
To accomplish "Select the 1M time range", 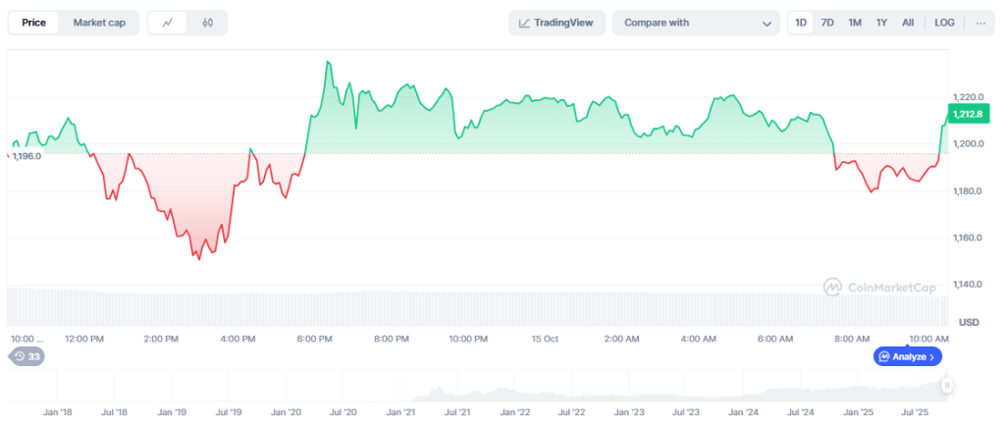I will pos(855,23).
